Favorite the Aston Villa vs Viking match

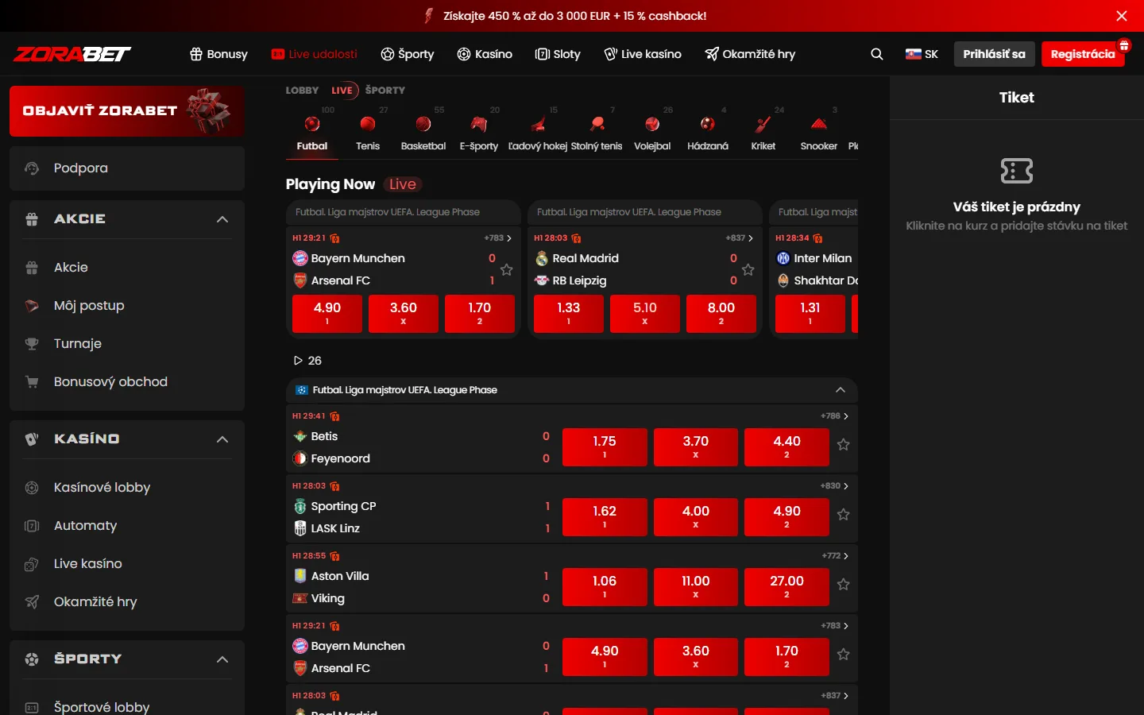tap(844, 585)
